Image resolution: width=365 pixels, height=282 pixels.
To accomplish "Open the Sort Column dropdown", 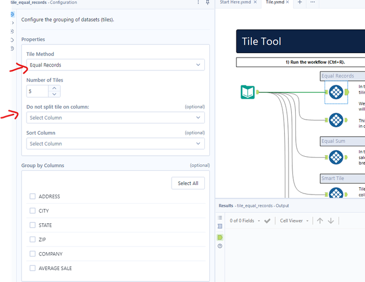I will point(115,143).
